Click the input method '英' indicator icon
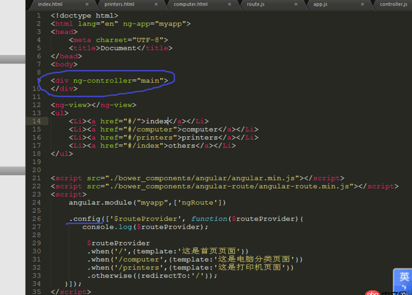The height and width of the screenshot is (295, 412). click(404, 277)
